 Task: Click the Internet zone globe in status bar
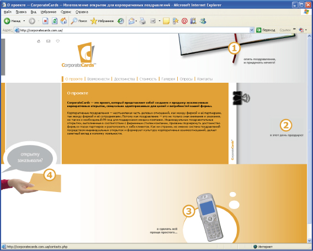tap(255, 247)
